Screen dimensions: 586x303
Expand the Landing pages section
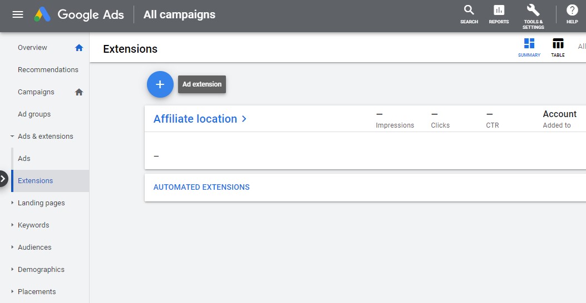tap(12, 203)
